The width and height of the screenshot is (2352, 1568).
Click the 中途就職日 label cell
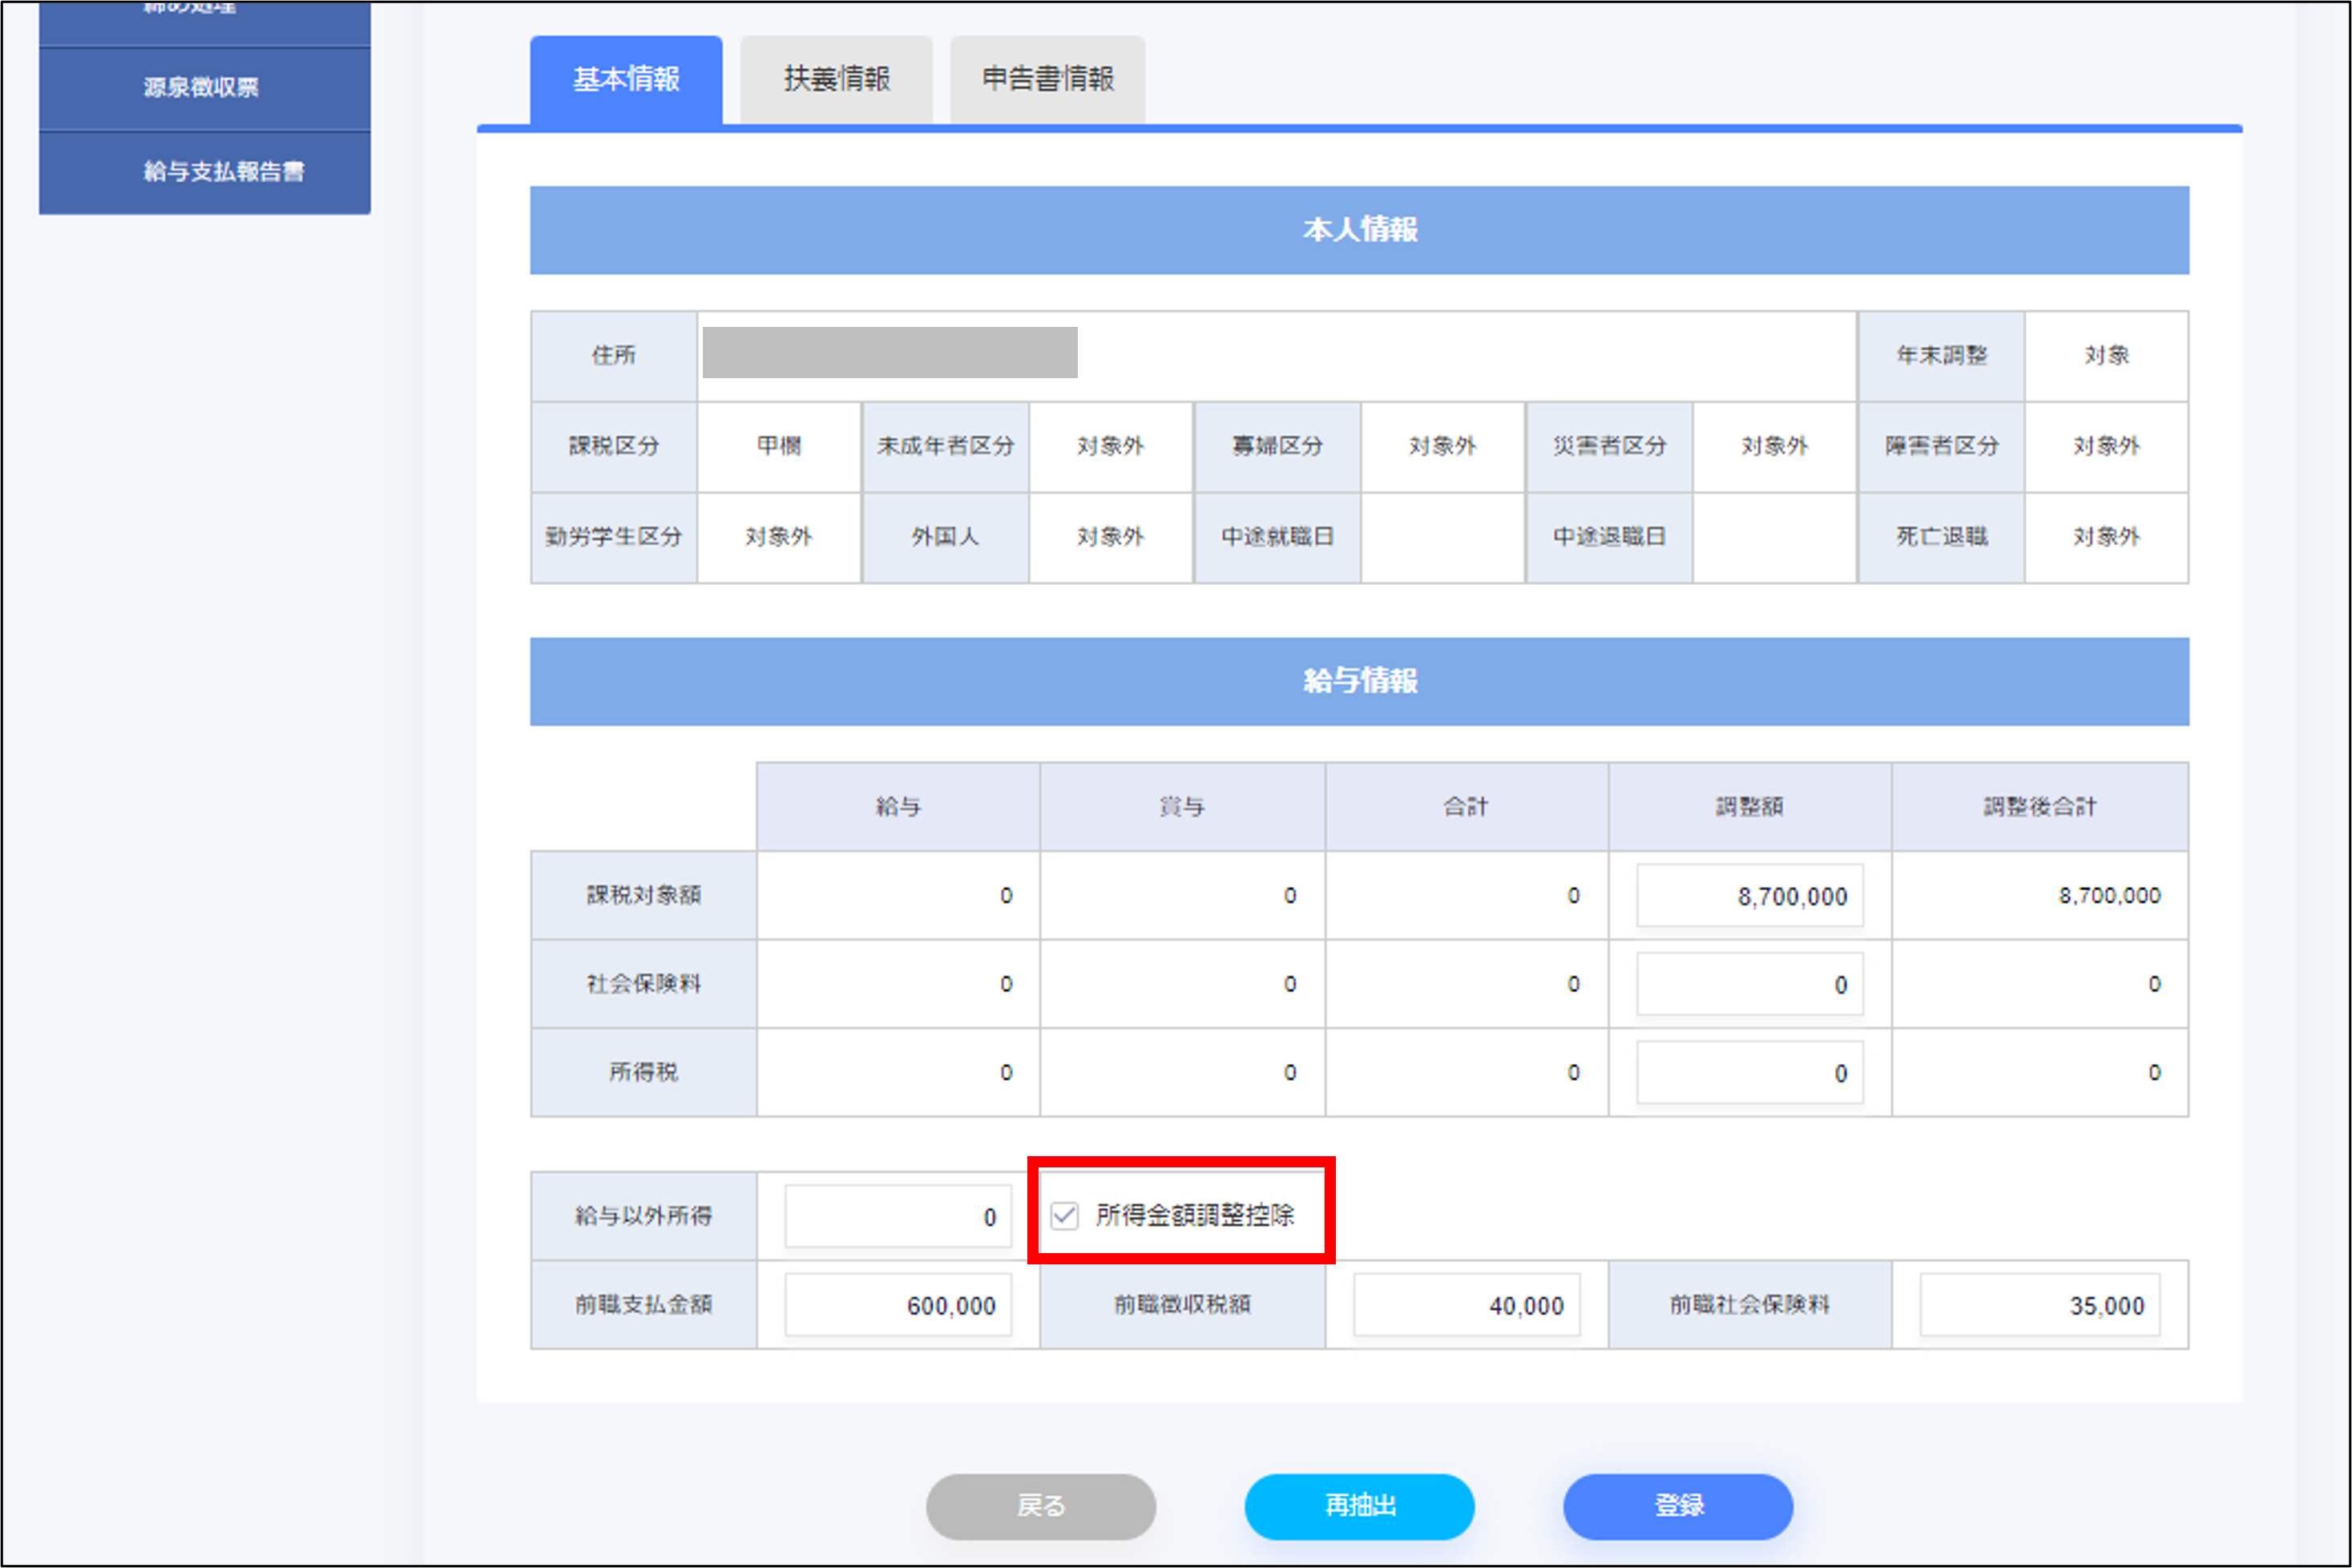[1278, 537]
